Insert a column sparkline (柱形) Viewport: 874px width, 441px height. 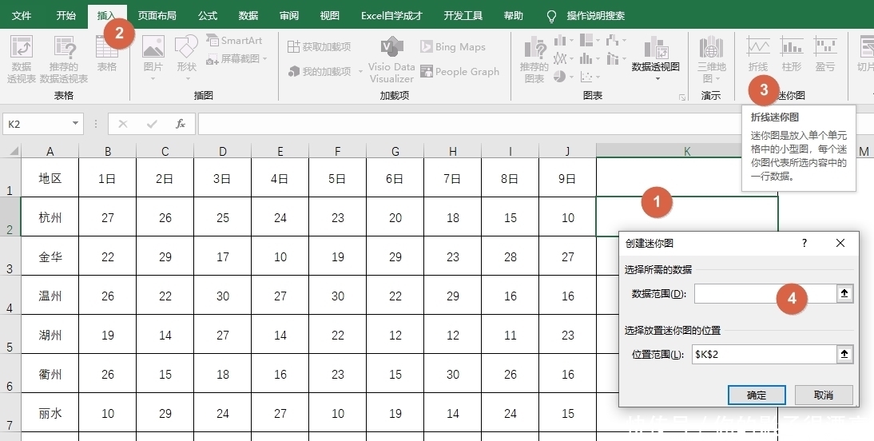pyautogui.click(x=792, y=54)
